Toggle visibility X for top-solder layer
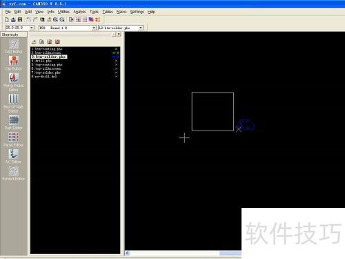 click(x=116, y=73)
